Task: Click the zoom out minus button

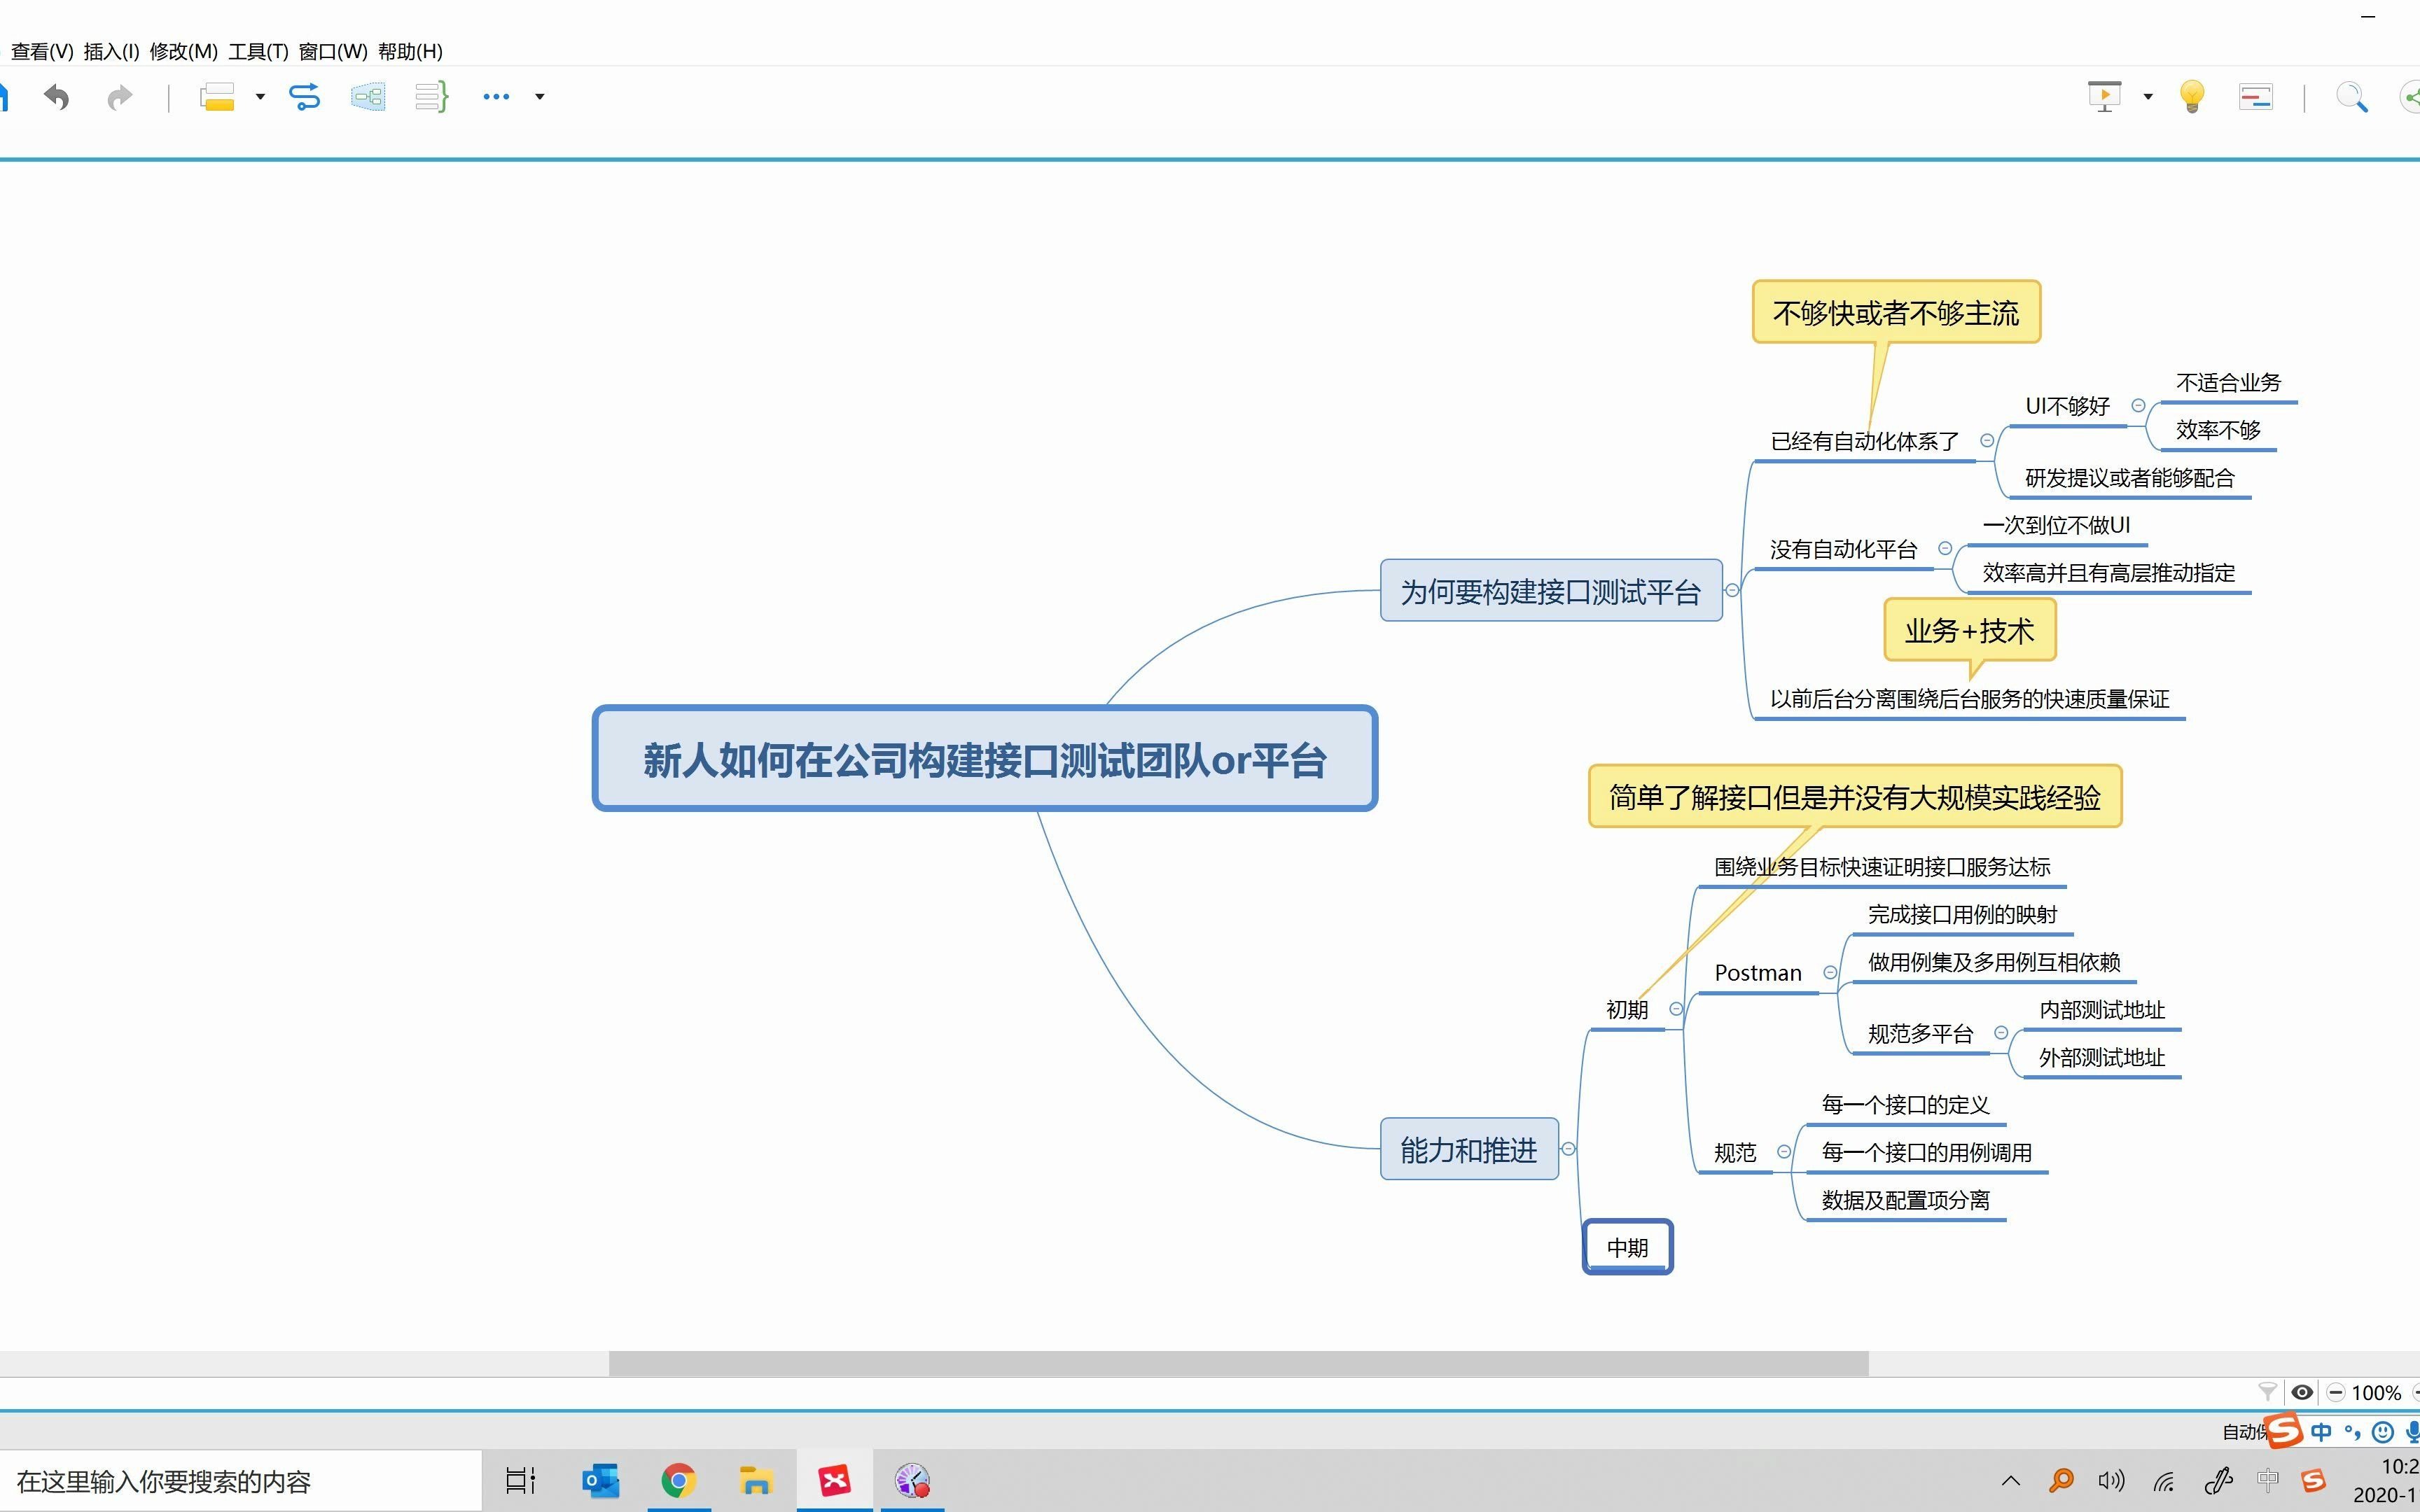Action: pyautogui.click(x=2336, y=1392)
